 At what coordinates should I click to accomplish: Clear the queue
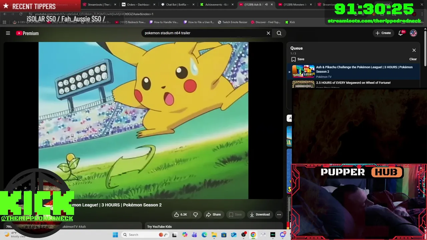(x=413, y=59)
